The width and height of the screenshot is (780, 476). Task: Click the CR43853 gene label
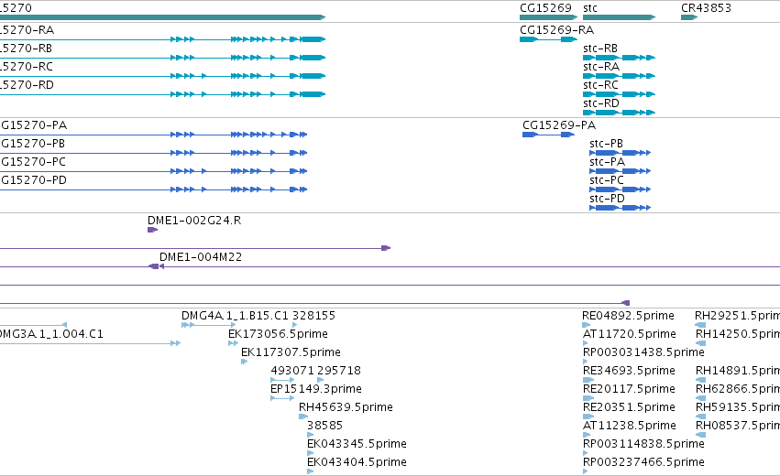(x=706, y=8)
